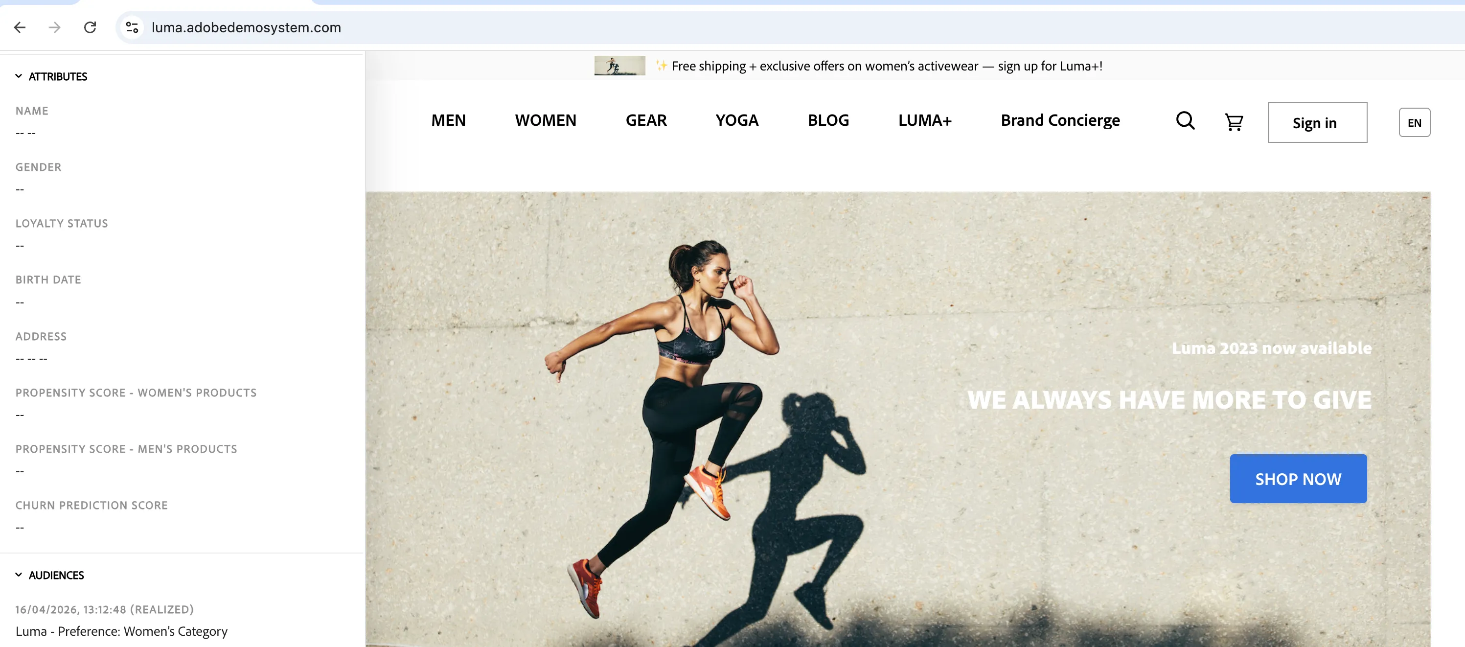Viewport: 1465px width, 647px height.
Task: Go to the BLOG page
Action: pyautogui.click(x=828, y=120)
